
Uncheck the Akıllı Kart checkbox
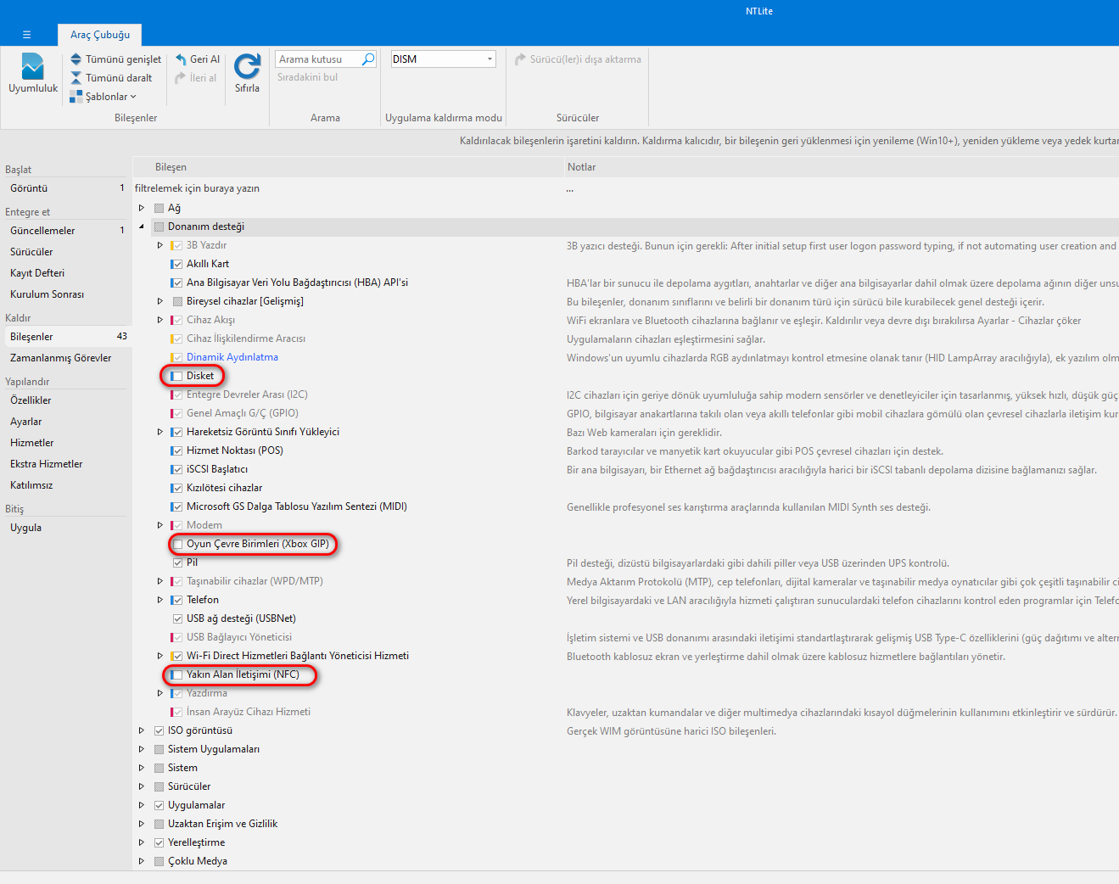177,264
